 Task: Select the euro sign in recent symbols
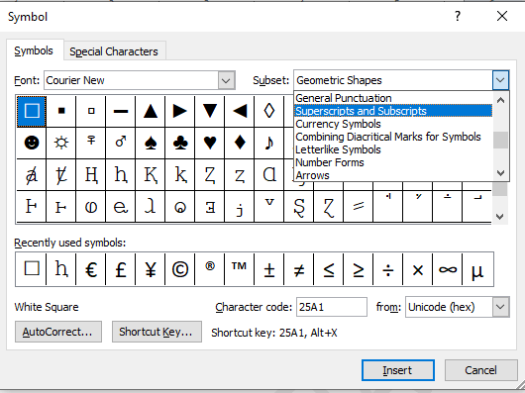(x=91, y=269)
